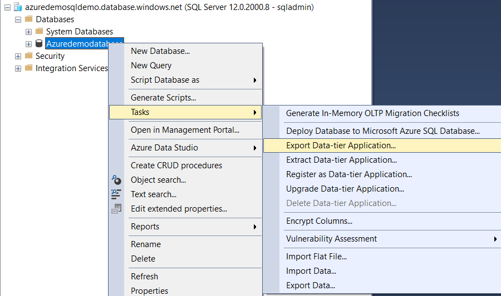501x296 pixels.
Task: Expand the Security folder node
Action: [18, 57]
